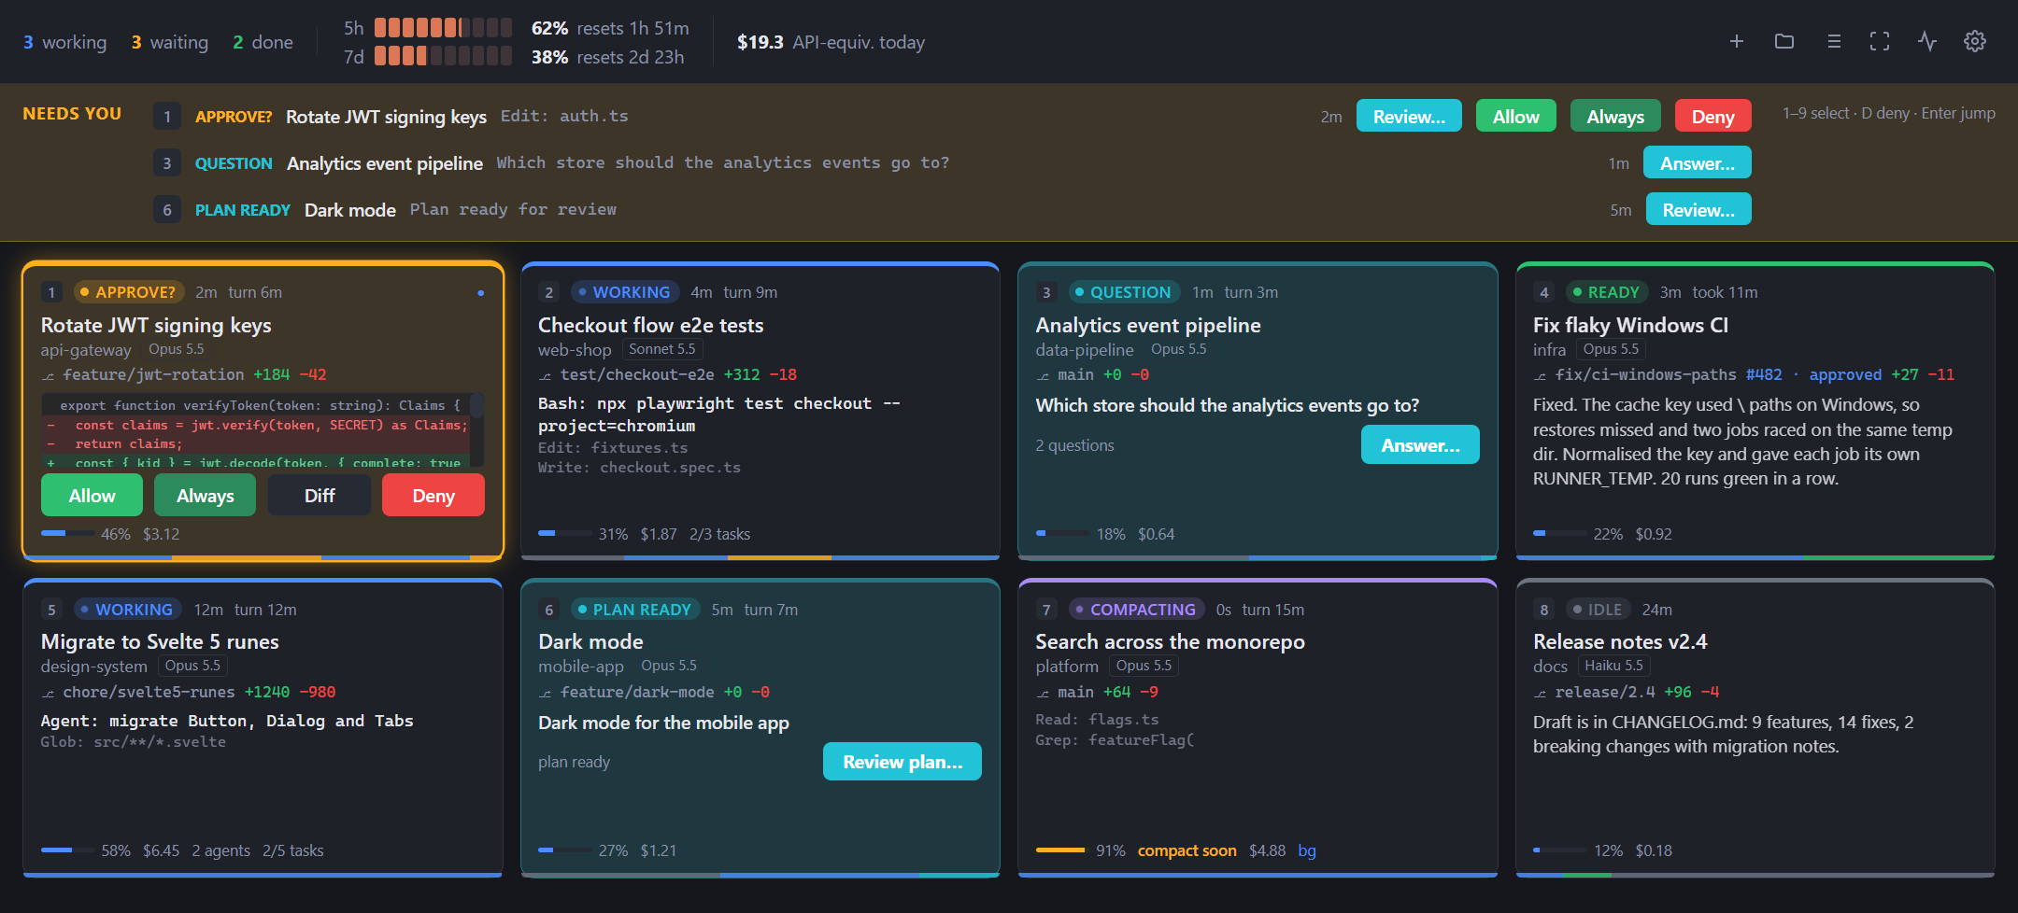
Task: Click the APPROVE? status badge on card 1
Action: click(x=128, y=292)
